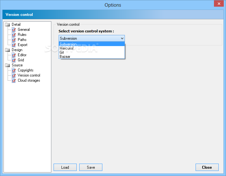Click the Save button
The height and width of the screenshot is (176, 226).
click(91, 167)
